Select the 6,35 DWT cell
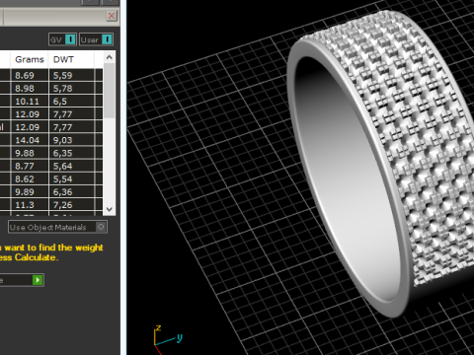The width and height of the screenshot is (474, 355). [x=71, y=153]
